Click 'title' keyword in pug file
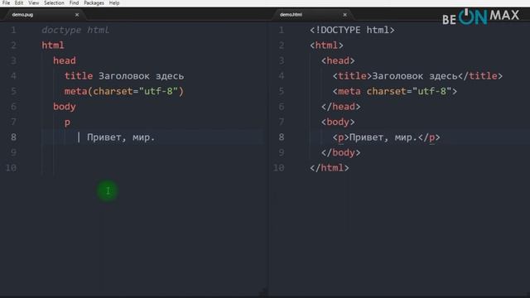The height and width of the screenshot is (298, 530). (79, 76)
